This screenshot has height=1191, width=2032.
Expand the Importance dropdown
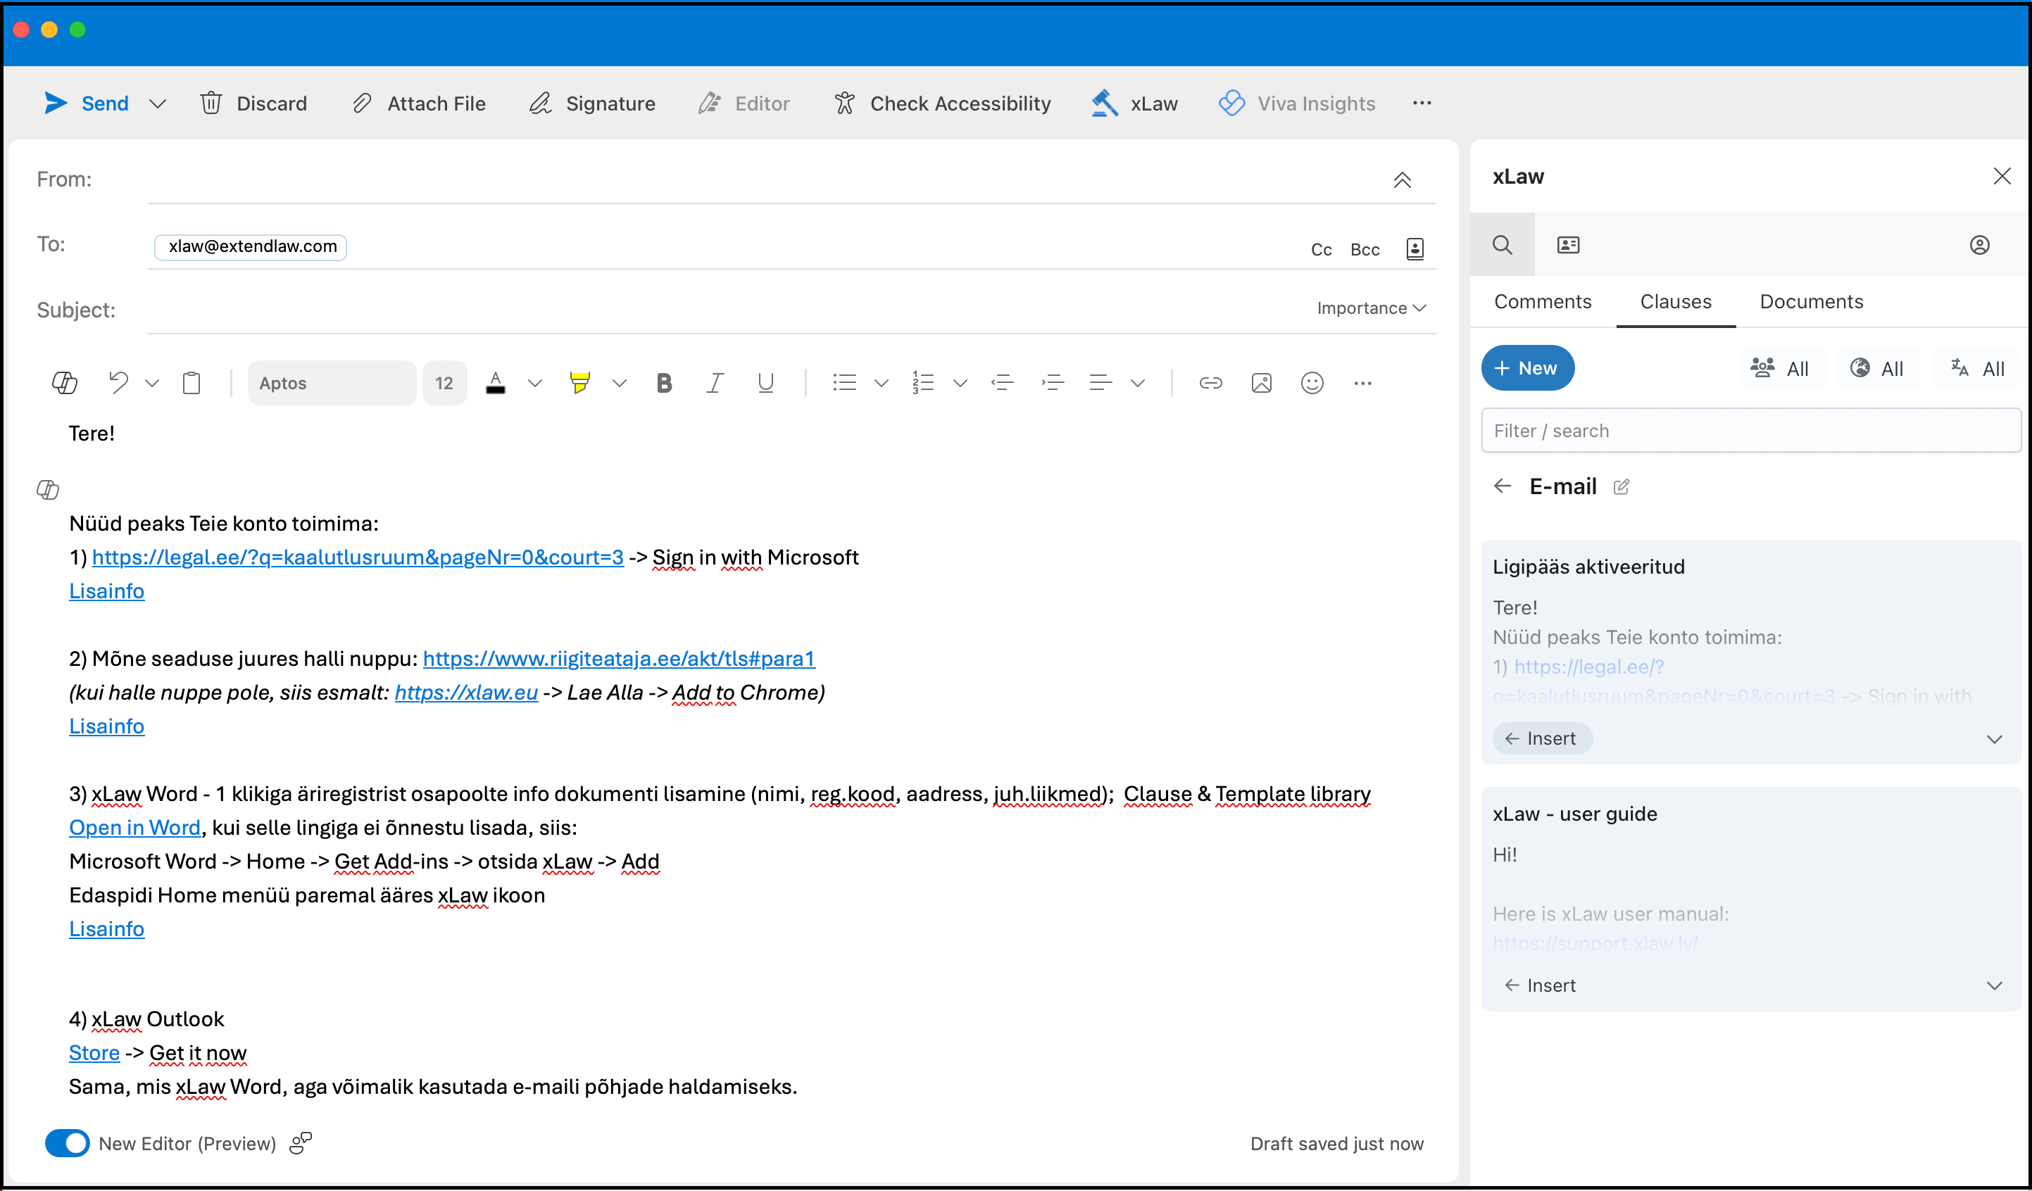pyautogui.click(x=1371, y=308)
